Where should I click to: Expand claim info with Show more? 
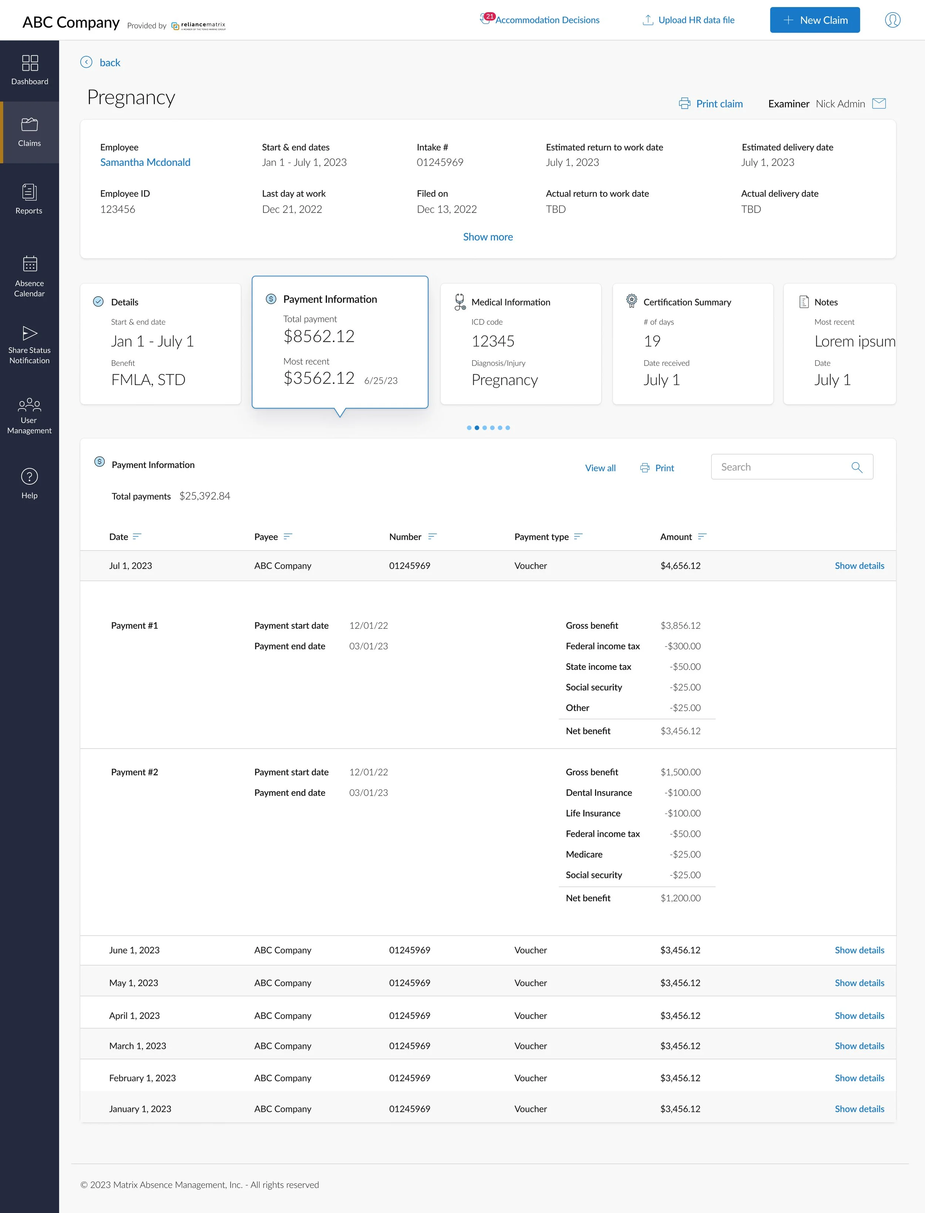488,237
